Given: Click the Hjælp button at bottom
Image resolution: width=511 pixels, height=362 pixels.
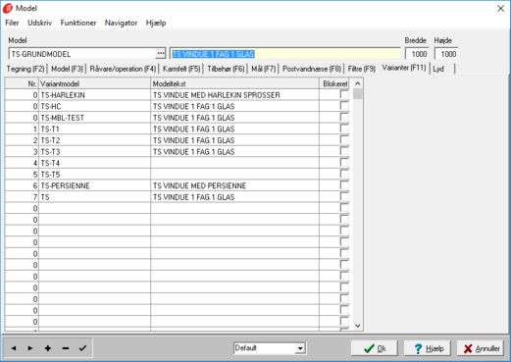Looking at the screenshot, I should (428, 348).
